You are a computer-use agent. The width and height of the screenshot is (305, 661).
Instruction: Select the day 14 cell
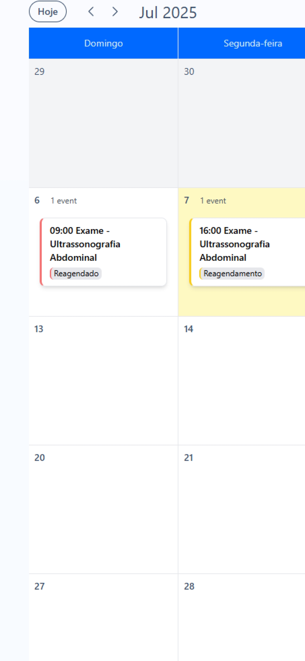pyautogui.click(x=242, y=380)
